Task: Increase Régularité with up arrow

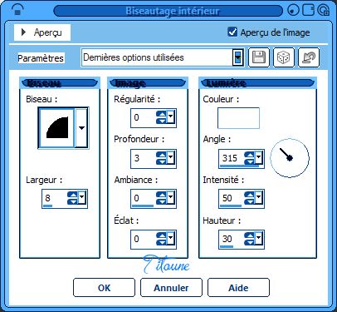Action: coord(161,114)
